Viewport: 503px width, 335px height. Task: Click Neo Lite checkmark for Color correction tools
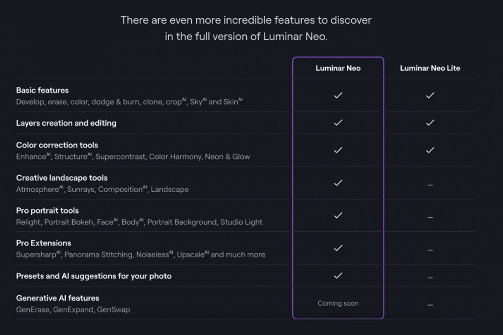[x=430, y=150]
